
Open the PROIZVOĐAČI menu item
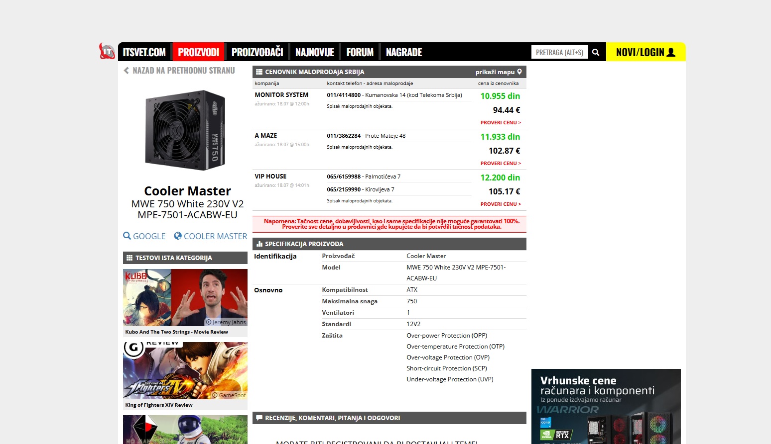[x=257, y=52]
